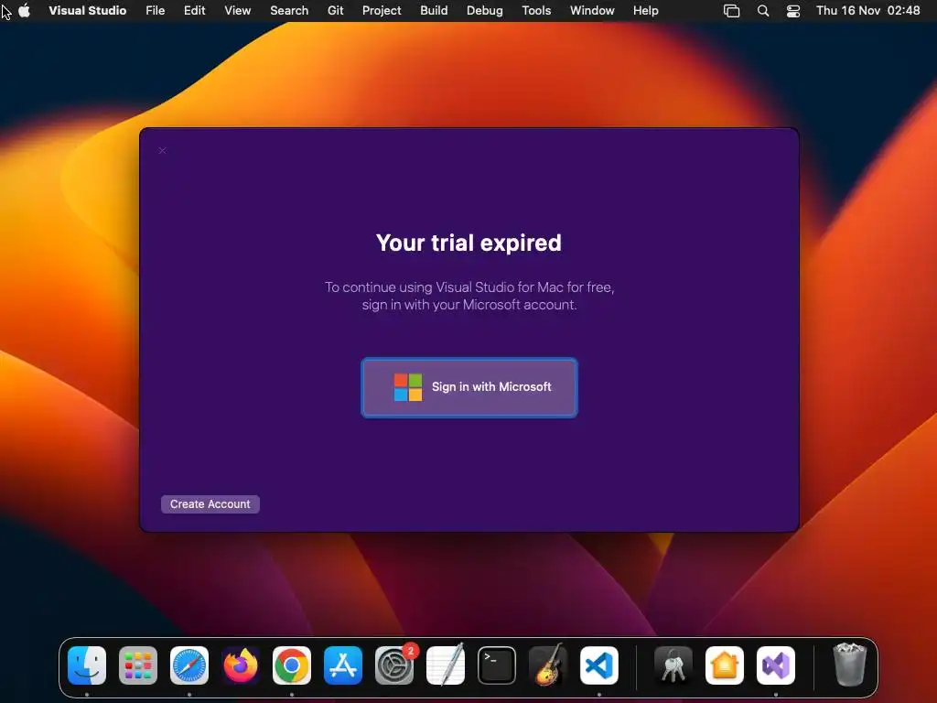Open the View menu
Viewport: 937px width, 703px height.
tap(237, 11)
